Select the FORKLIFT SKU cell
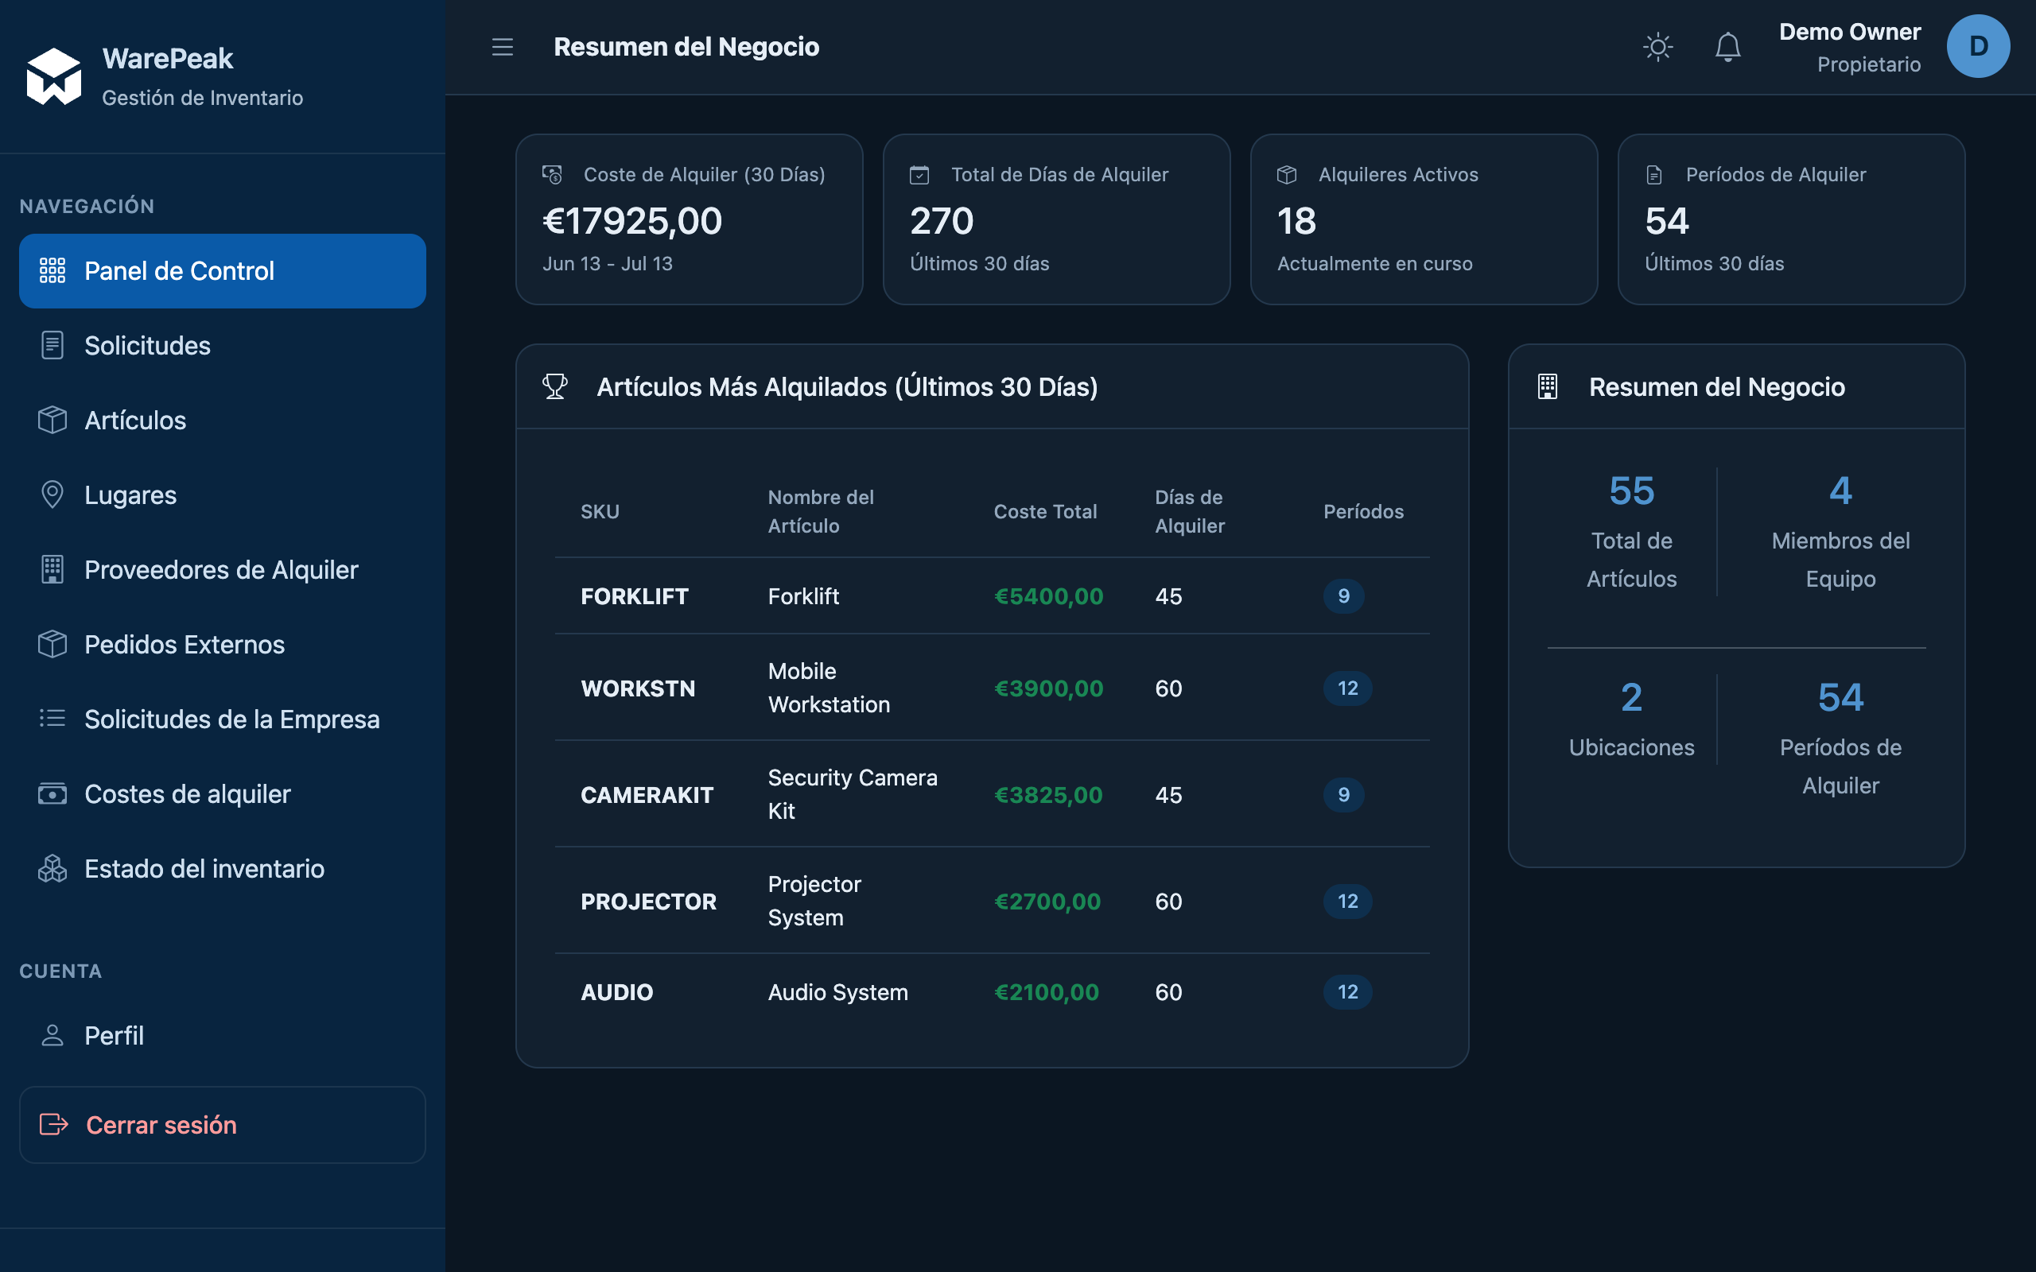 point(635,596)
